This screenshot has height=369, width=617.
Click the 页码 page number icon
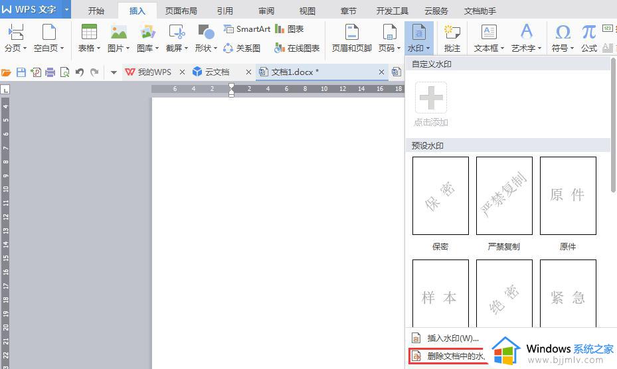389,33
